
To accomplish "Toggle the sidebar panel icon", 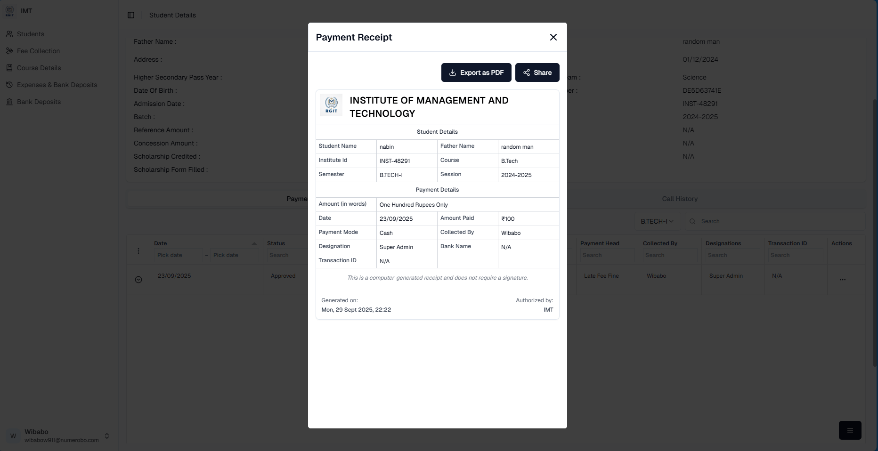I will coord(131,15).
